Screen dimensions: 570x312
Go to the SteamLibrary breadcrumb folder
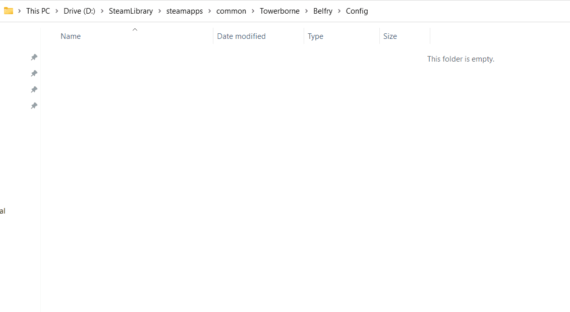pyautogui.click(x=131, y=11)
